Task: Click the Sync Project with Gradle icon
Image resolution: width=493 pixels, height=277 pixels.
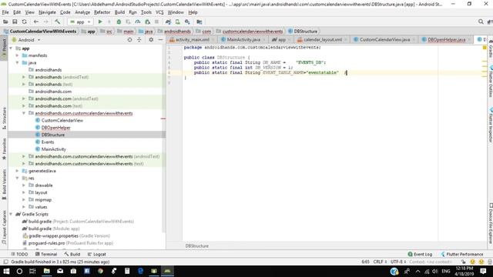Action: 168,22
